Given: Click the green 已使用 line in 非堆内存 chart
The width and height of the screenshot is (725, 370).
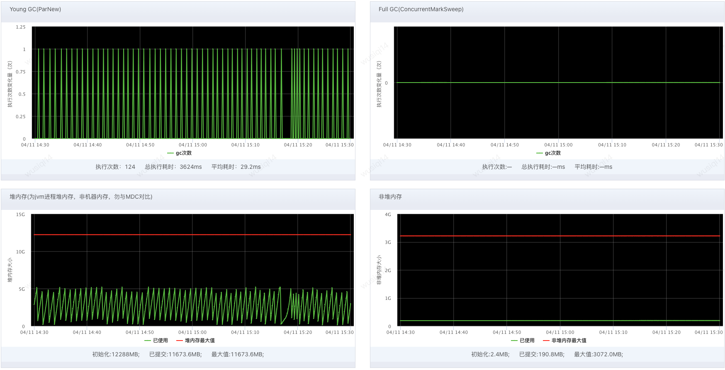Looking at the screenshot, I should 560,321.
